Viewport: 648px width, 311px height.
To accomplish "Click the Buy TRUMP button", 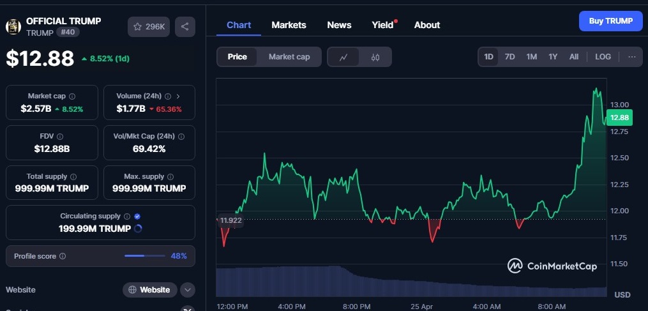I will (611, 21).
